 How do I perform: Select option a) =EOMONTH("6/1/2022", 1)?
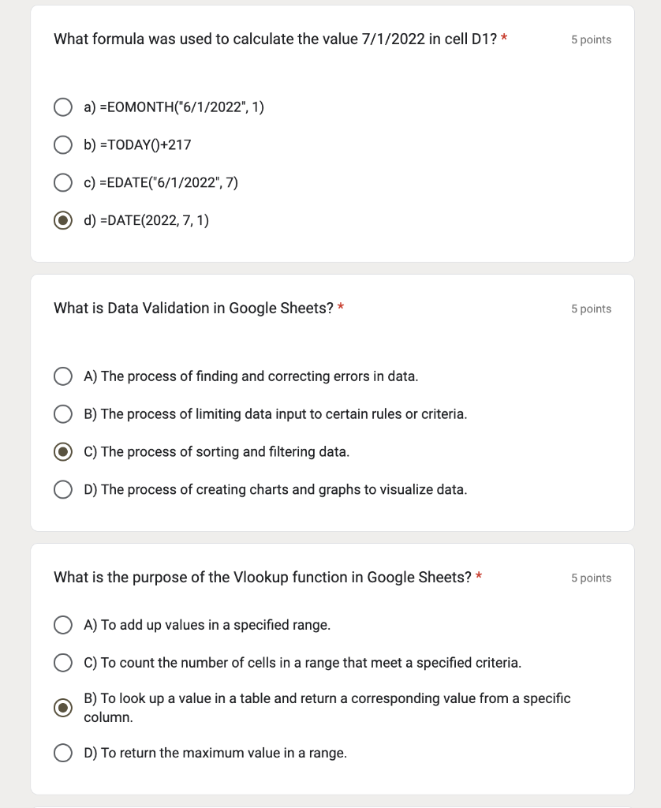click(63, 107)
